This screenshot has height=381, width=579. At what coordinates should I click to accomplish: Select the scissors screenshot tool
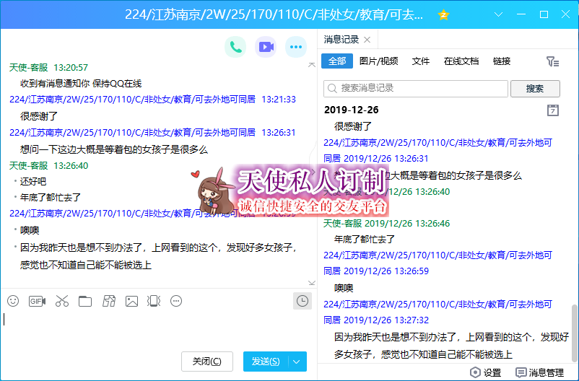coord(61,301)
